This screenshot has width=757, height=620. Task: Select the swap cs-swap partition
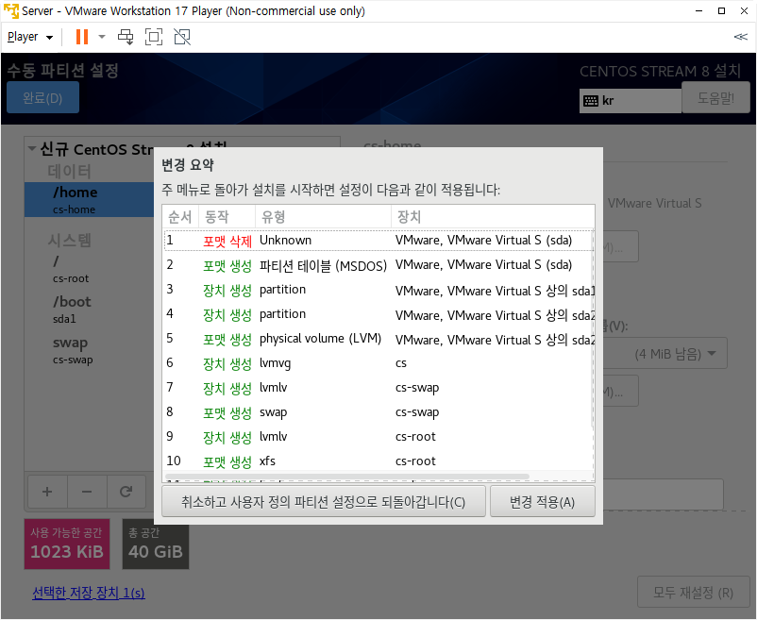90,350
